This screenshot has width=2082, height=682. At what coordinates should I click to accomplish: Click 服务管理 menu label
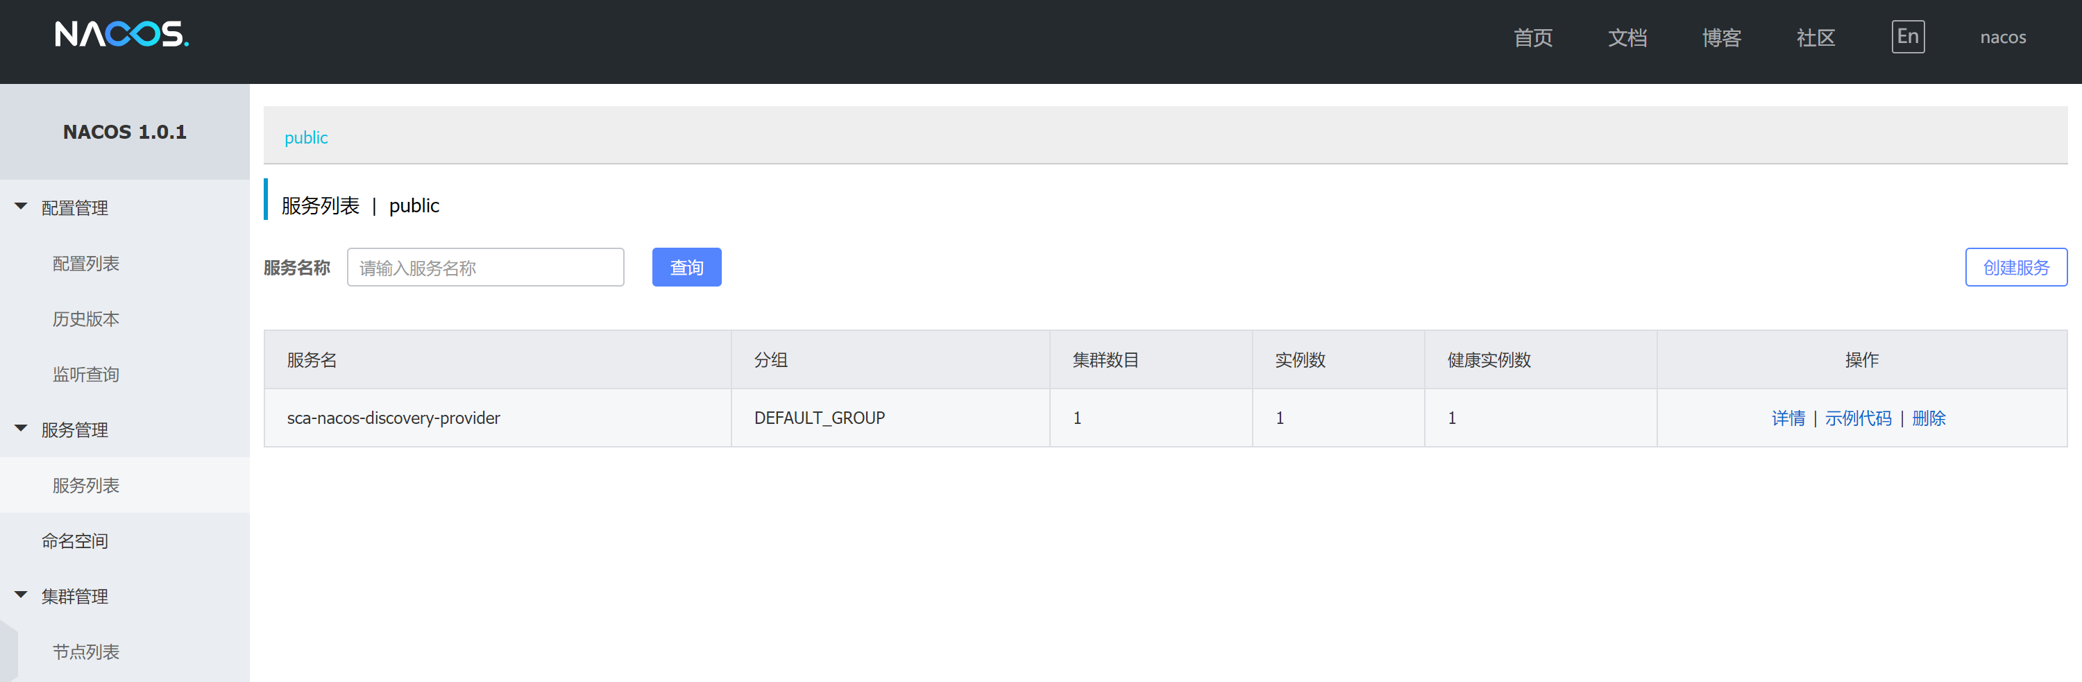74,430
